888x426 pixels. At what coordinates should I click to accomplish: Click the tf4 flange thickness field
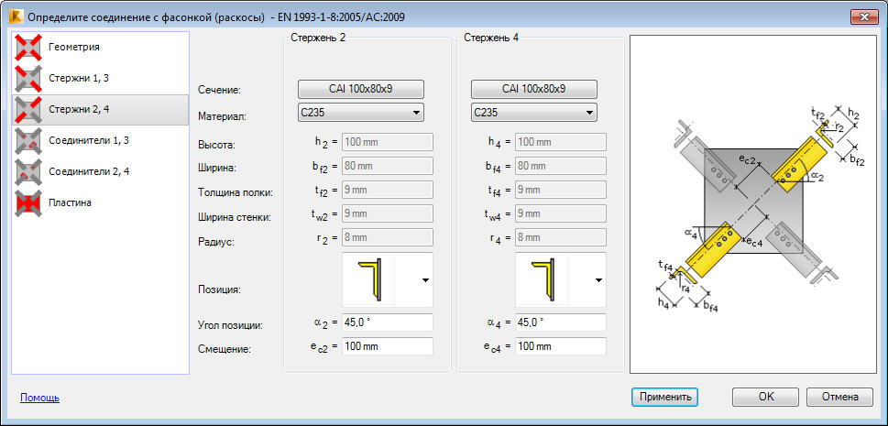tap(561, 190)
